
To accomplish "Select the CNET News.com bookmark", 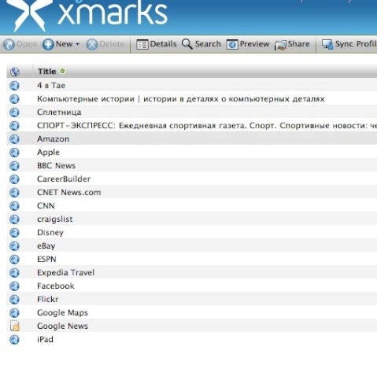I will pos(192,193).
